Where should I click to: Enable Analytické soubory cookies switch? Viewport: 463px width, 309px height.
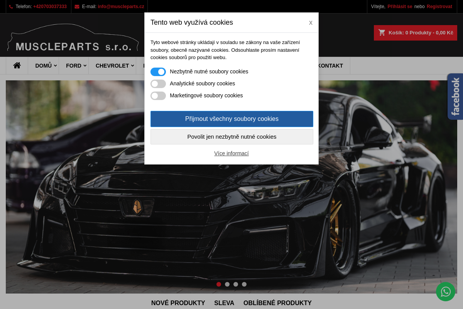point(158,84)
